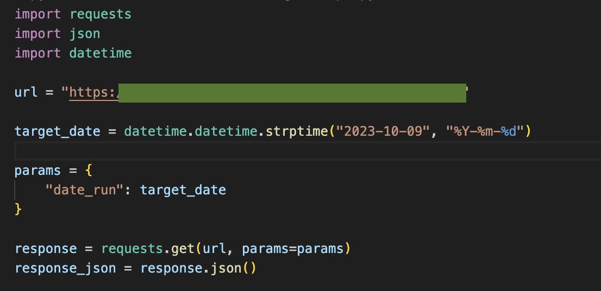Click the 'params=params' keyword argument
601x291 pixels.
click(293, 249)
